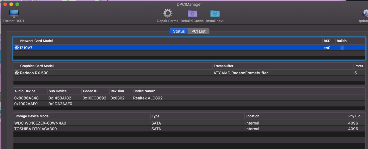This screenshot has width=368, height=149.
Task: Select the TOSHIBA DT01ACA300 storage row
Action: 189,129
